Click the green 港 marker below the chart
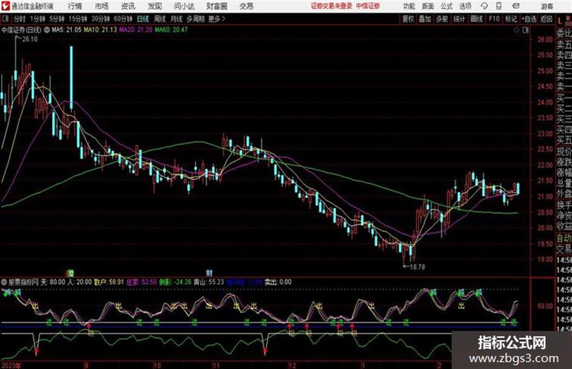Screen dimensions: 572x369 click(x=71, y=273)
